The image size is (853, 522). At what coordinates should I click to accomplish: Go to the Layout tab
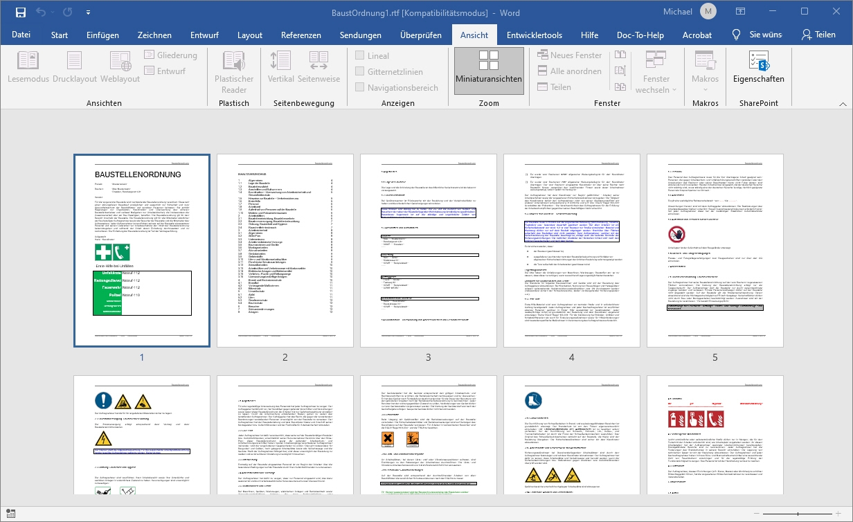tap(250, 35)
